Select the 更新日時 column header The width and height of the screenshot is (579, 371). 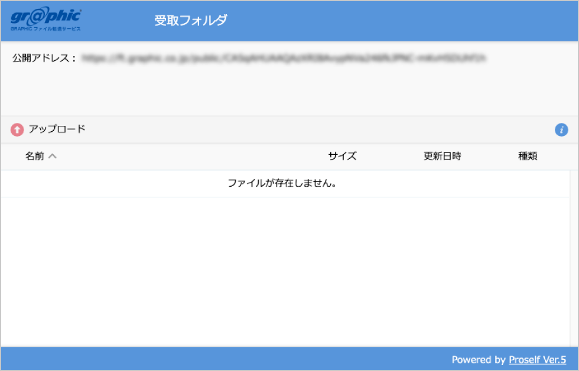point(442,156)
